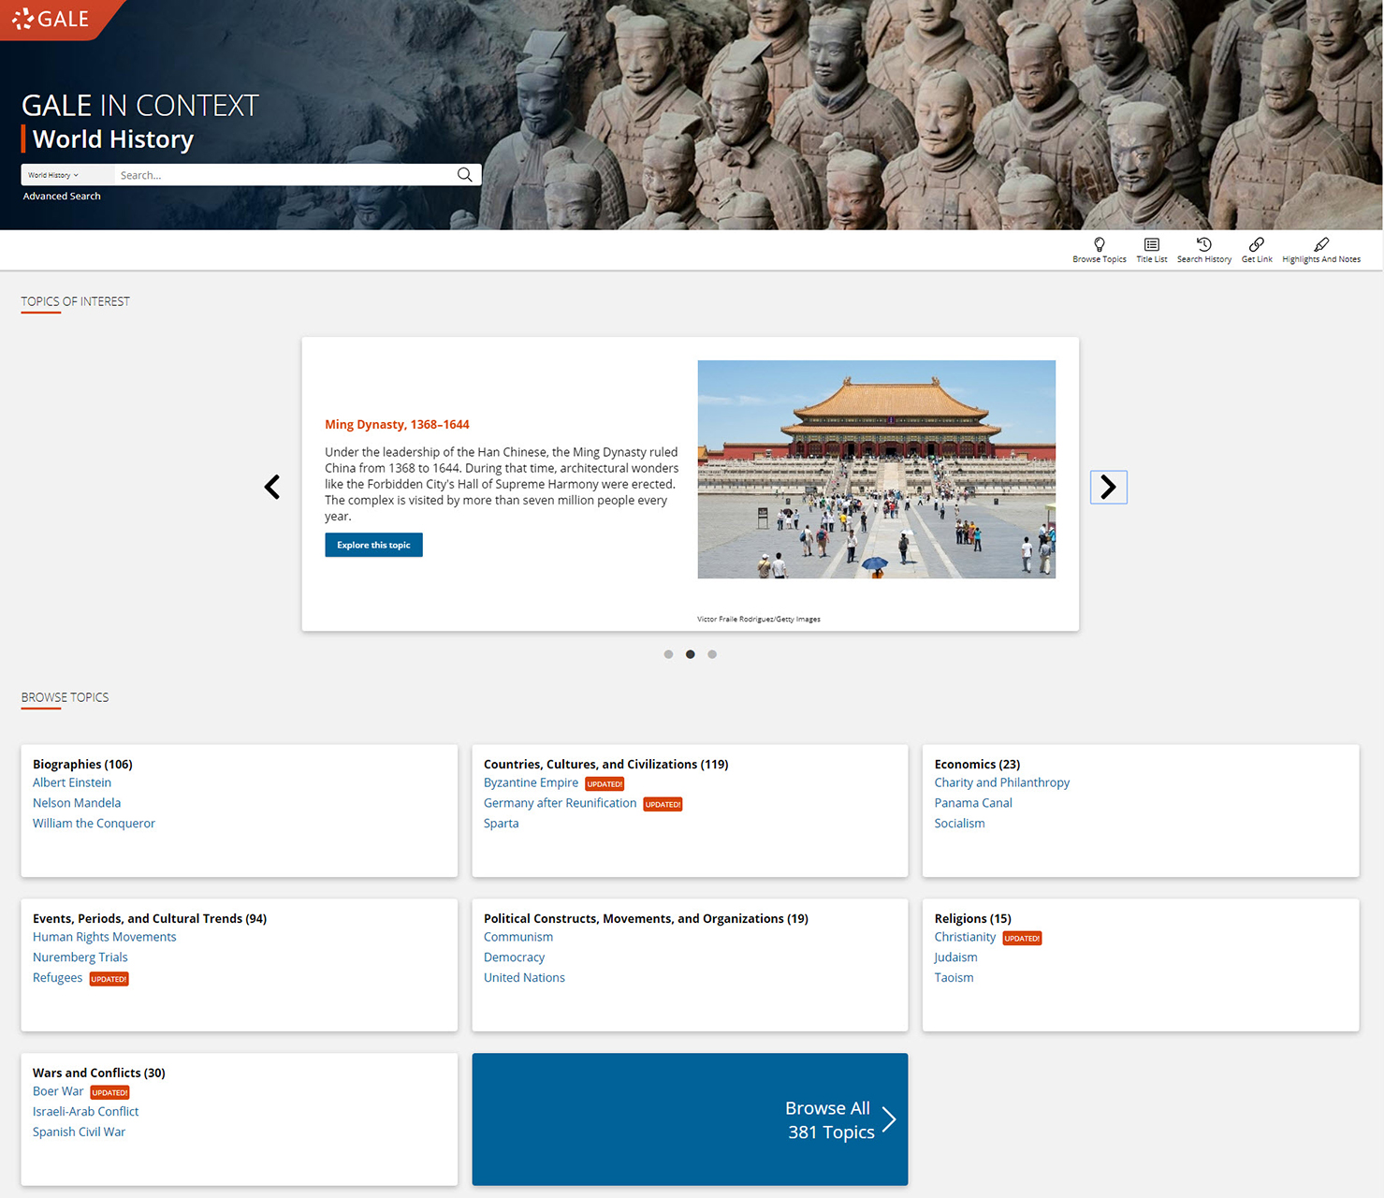The height and width of the screenshot is (1198, 1384).
Task: Click UPDATED badge next to Byzantine Empire
Action: coord(605,784)
